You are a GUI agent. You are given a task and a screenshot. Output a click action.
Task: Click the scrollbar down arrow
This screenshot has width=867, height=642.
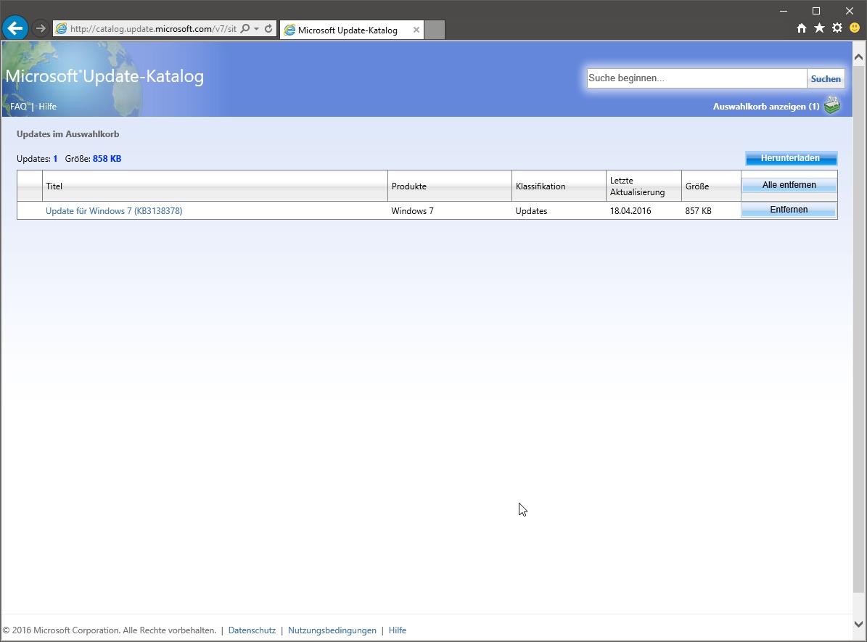point(859,624)
